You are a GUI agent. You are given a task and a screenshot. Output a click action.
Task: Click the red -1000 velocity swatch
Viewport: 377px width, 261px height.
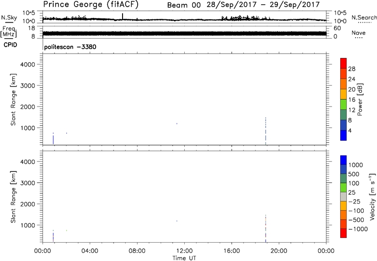[x=344, y=233]
